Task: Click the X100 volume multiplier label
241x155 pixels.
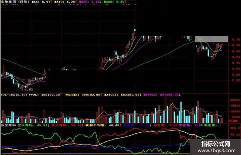Action: pos(233,121)
